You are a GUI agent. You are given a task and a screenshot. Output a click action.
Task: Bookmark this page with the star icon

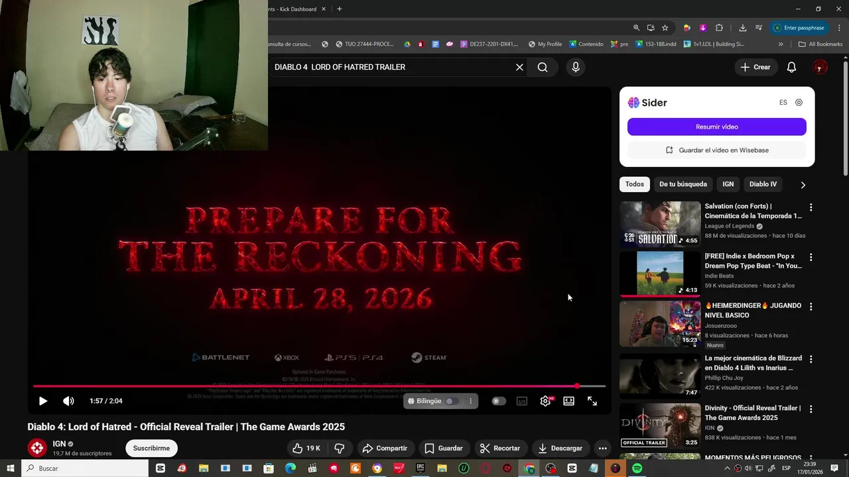(665, 28)
